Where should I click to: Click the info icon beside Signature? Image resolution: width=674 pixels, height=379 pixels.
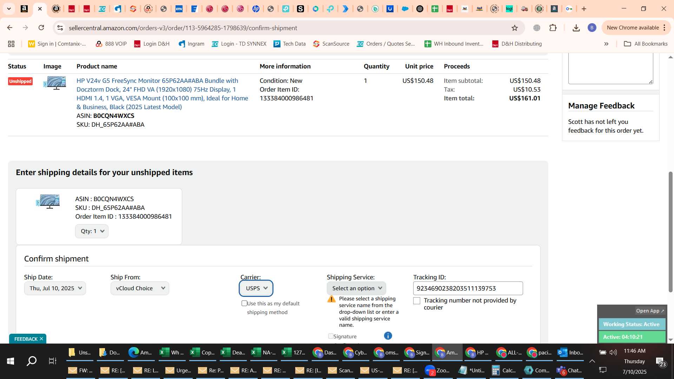click(x=388, y=336)
